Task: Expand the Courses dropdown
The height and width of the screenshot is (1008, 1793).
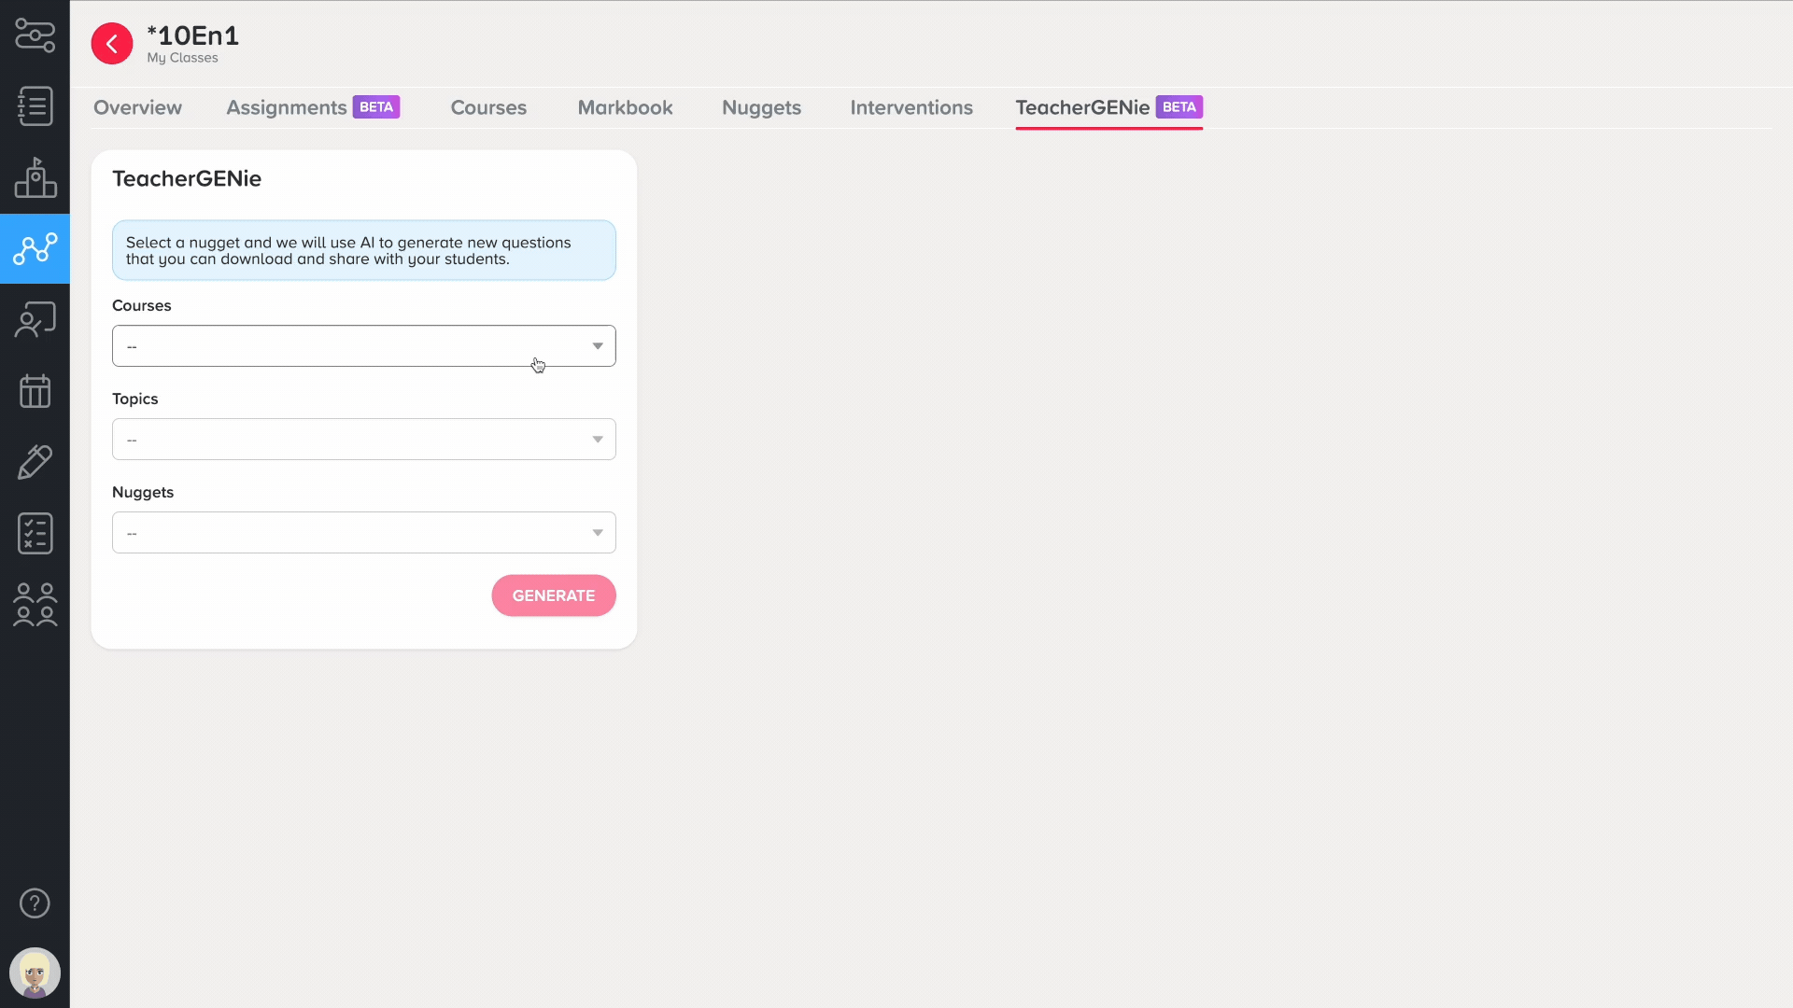Action: click(x=364, y=346)
